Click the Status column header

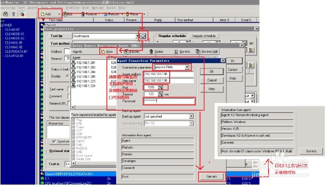coord(109,20)
